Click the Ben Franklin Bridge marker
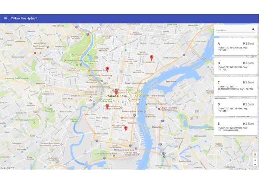The width and height of the screenshot is (259, 184). [144, 96]
